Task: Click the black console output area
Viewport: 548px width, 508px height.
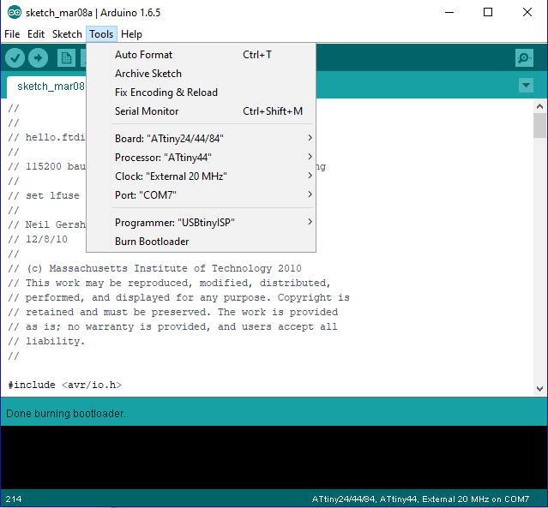Action: click(274, 457)
